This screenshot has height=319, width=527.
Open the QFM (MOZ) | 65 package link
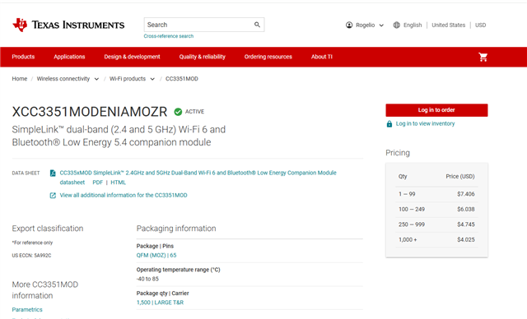tap(156, 255)
